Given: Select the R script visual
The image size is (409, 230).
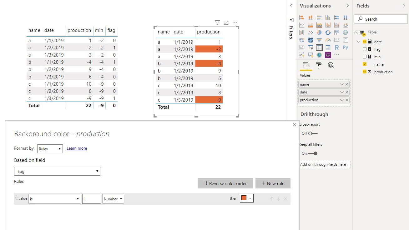Looking at the screenshot, I should coord(337,47).
